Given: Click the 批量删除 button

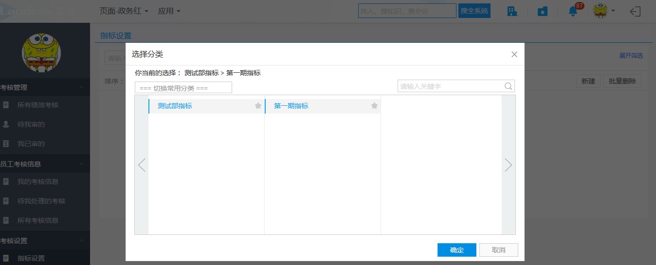Looking at the screenshot, I should [622, 81].
